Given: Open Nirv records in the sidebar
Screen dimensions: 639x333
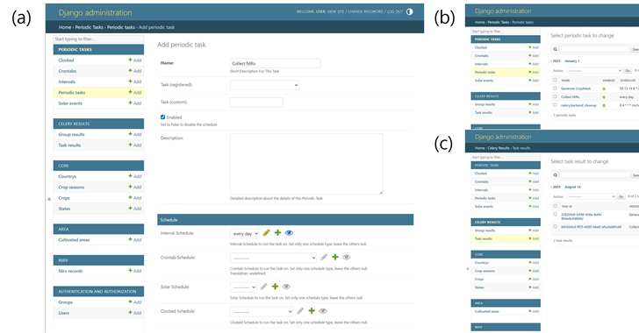Looking at the screenshot, I should (x=70, y=271).
